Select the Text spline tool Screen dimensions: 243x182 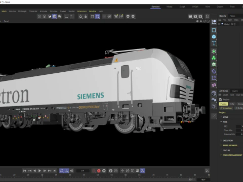(x=214, y=43)
